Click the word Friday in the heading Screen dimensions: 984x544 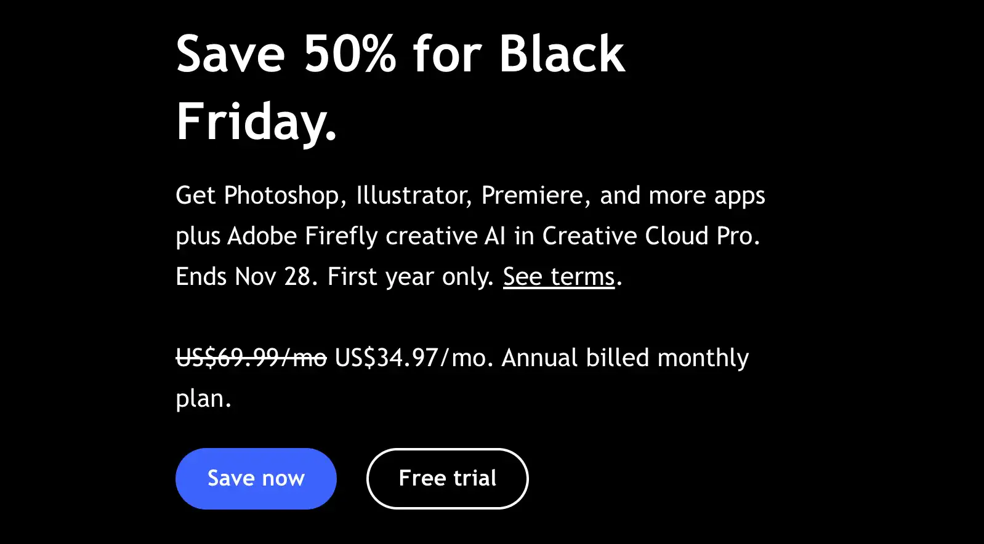coord(249,121)
